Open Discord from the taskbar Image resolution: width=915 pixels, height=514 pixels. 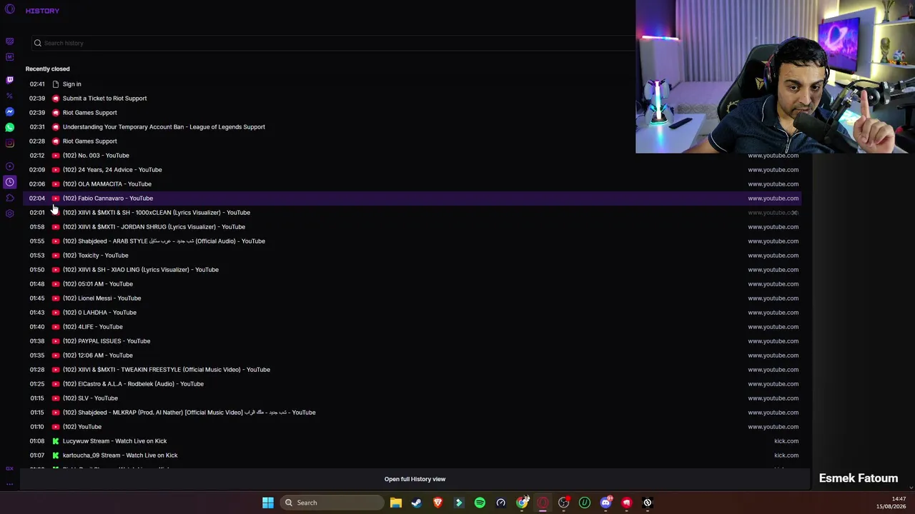[606, 503]
